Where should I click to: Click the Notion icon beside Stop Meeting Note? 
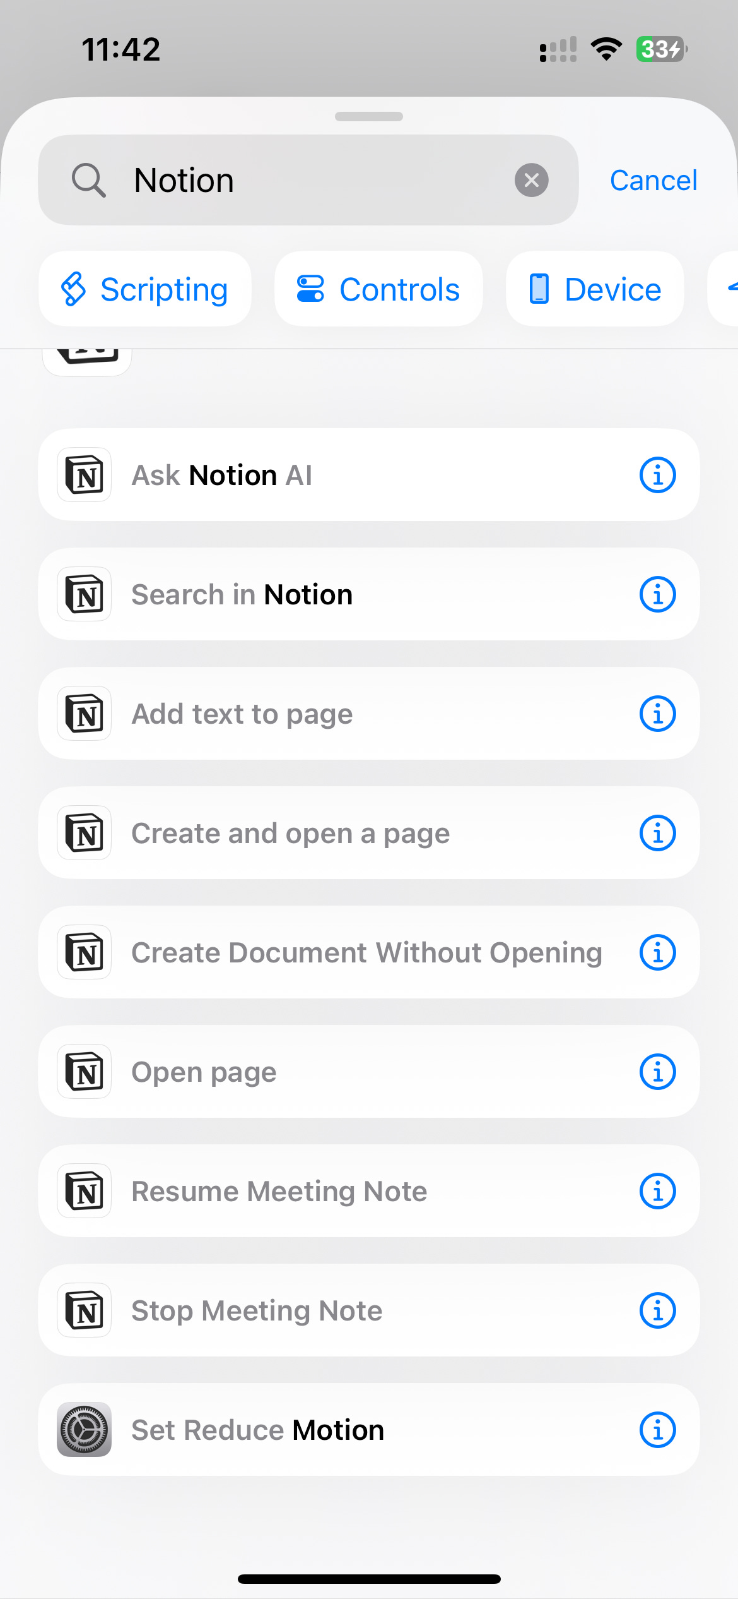85,1310
